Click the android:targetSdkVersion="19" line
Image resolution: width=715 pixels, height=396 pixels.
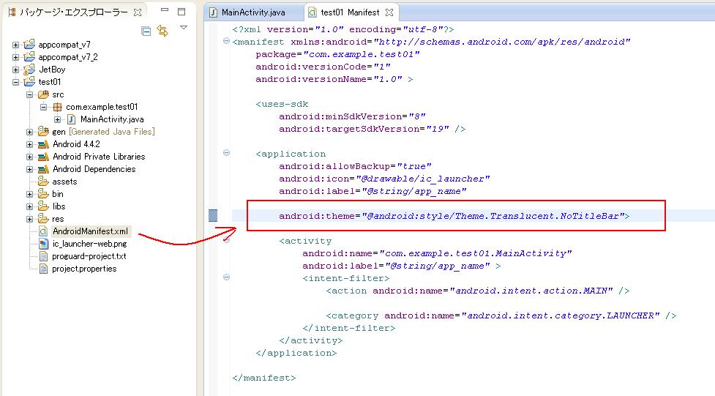(372, 129)
